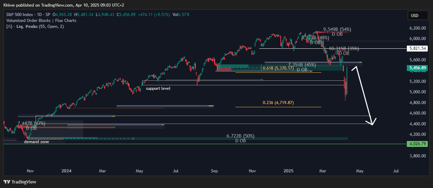Click the 5,000.00 price axis label

click(417, 92)
